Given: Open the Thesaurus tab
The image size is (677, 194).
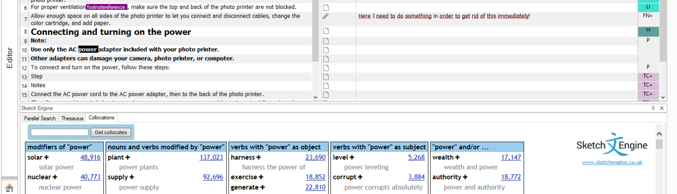Looking at the screenshot, I should [x=72, y=118].
